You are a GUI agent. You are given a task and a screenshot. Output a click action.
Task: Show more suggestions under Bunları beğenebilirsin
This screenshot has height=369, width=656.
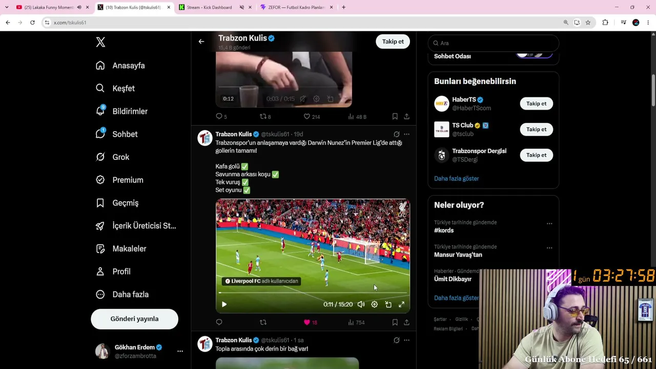point(456,178)
